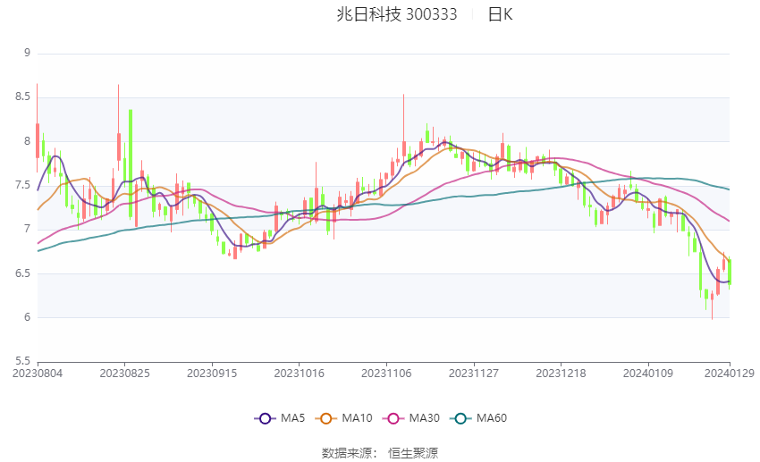Screen dimensions: 760x462
Task: Click the 20240109 date axis label
Action: point(648,374)
